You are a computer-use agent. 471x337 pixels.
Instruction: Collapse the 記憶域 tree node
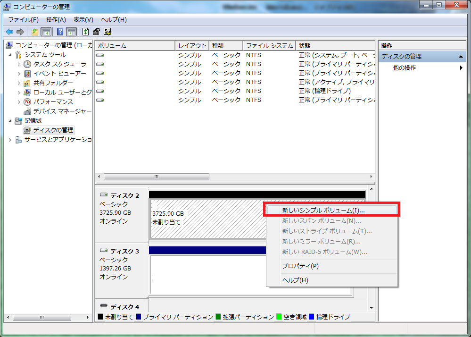click(10, 121)
